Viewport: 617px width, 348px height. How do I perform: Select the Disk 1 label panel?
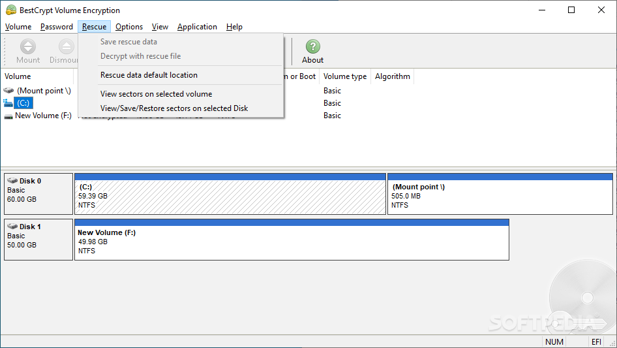point(38,240)
